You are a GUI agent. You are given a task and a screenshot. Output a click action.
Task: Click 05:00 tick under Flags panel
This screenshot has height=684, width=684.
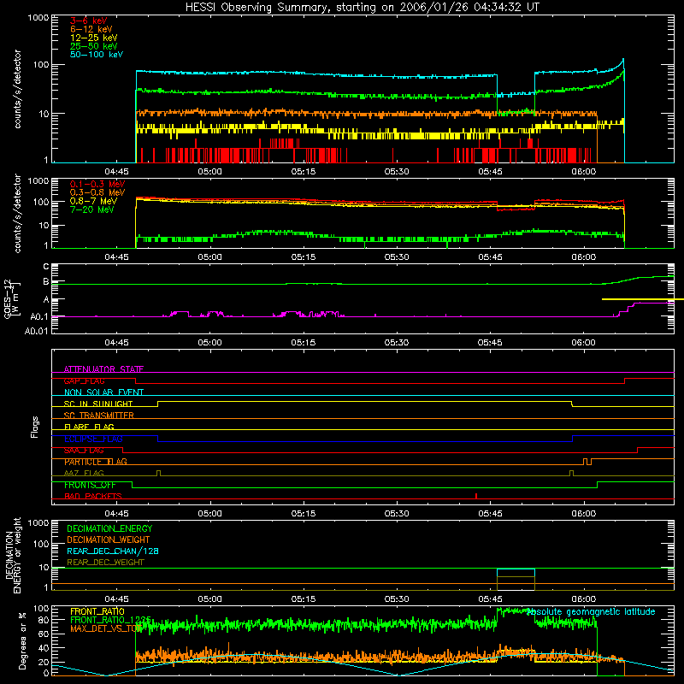click(x=209, y=514)
